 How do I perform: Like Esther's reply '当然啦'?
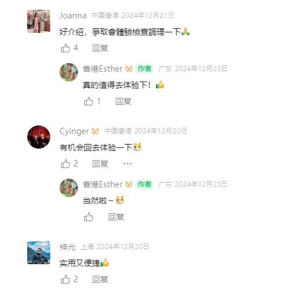coord(88,217)
